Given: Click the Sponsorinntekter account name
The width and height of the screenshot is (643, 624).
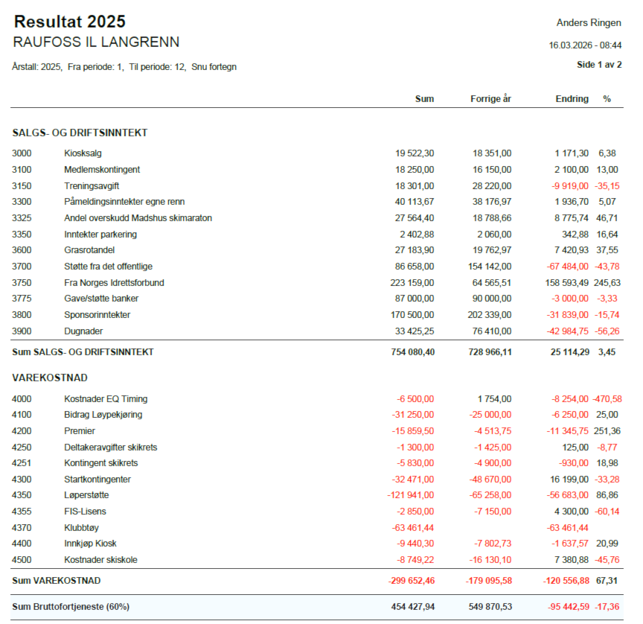Looking at the screenshot, I should 97,315.
